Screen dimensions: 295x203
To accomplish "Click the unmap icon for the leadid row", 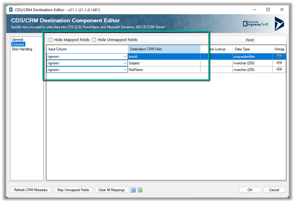I will click(279, 57).
